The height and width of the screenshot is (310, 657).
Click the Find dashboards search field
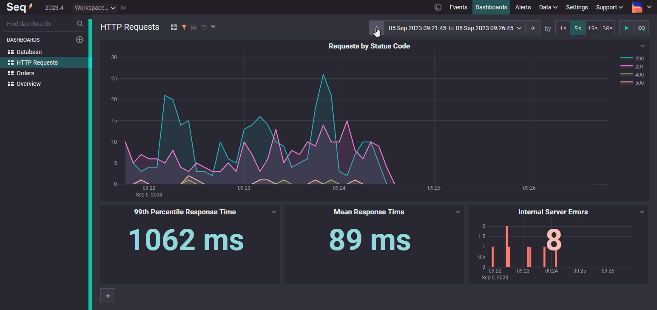pyautogui.click(x=39, y=24)
